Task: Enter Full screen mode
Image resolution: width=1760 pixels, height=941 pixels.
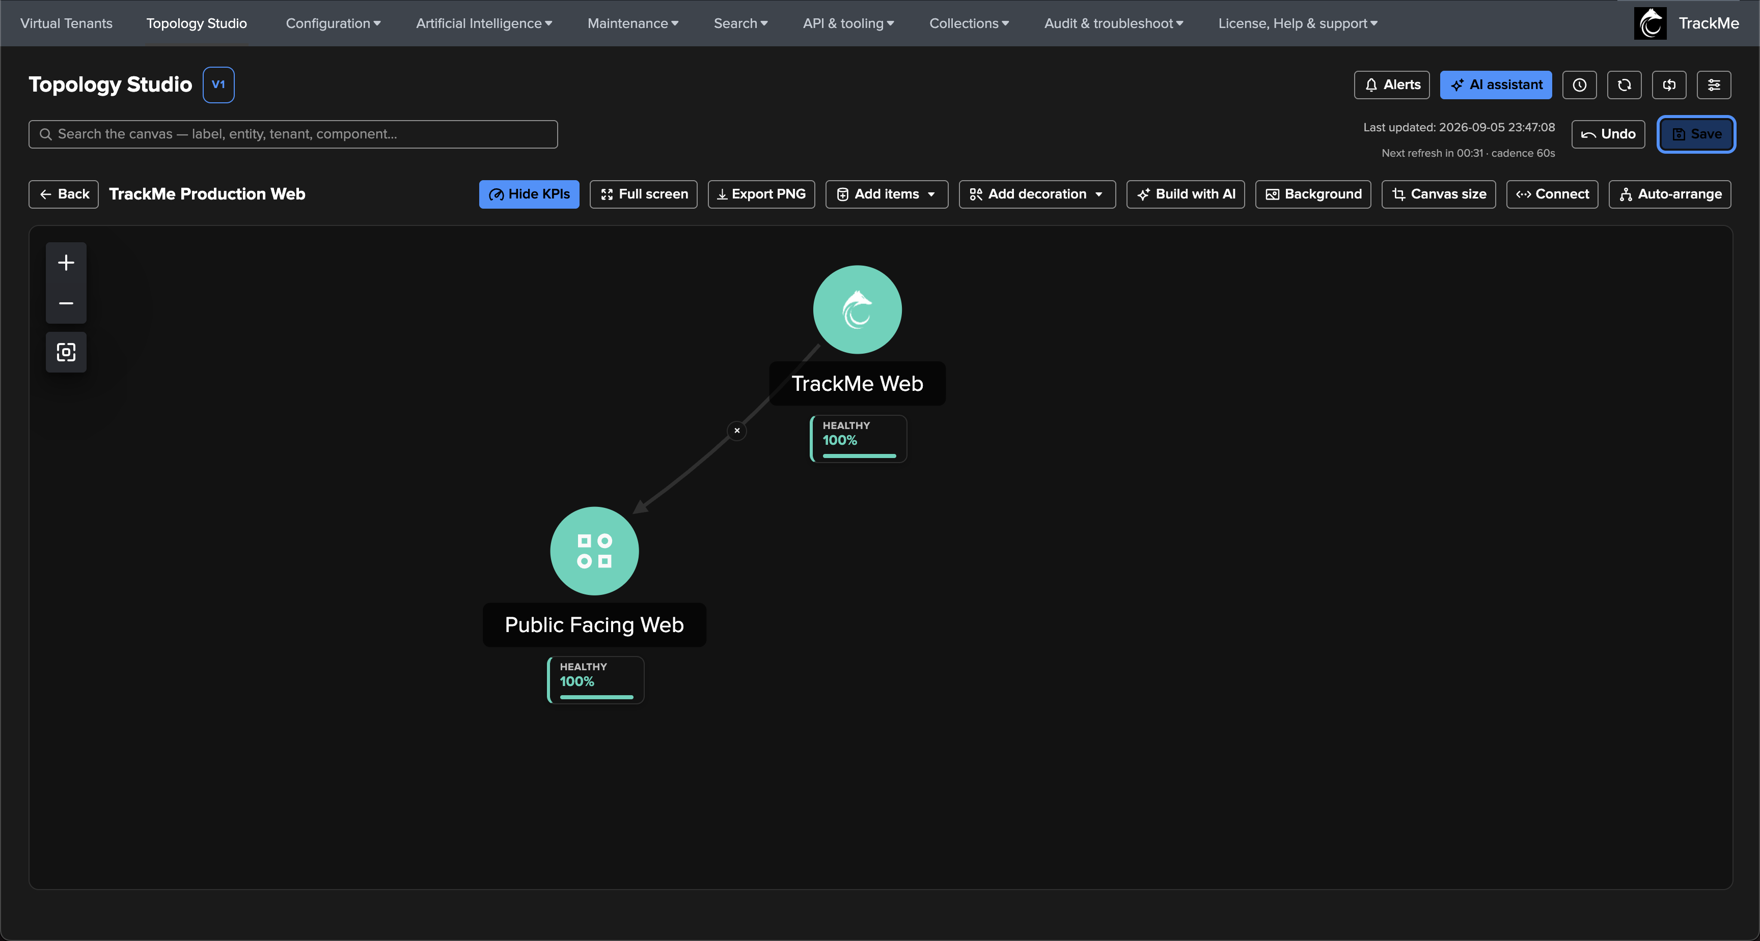Action: click(x=644, y=194)
